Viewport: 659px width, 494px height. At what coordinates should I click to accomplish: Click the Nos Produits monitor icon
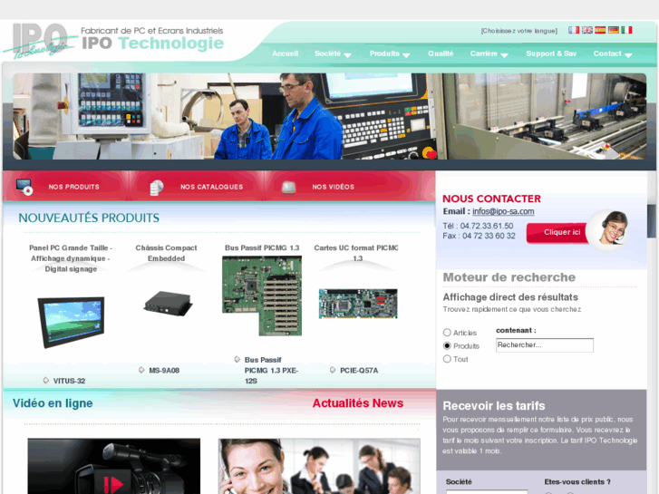[24, 187]
